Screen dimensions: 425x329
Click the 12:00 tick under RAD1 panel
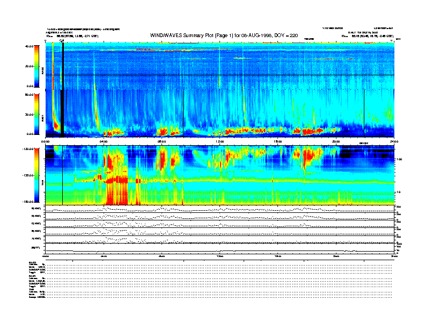tap(219, 141)
